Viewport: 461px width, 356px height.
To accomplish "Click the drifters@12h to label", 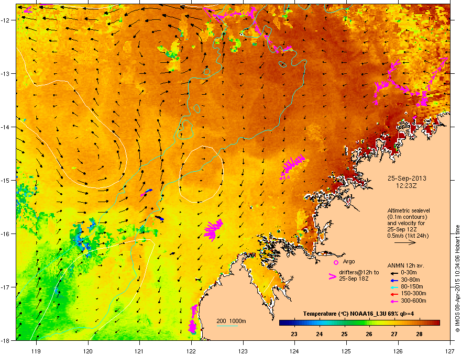I will (x=359, y=272).
